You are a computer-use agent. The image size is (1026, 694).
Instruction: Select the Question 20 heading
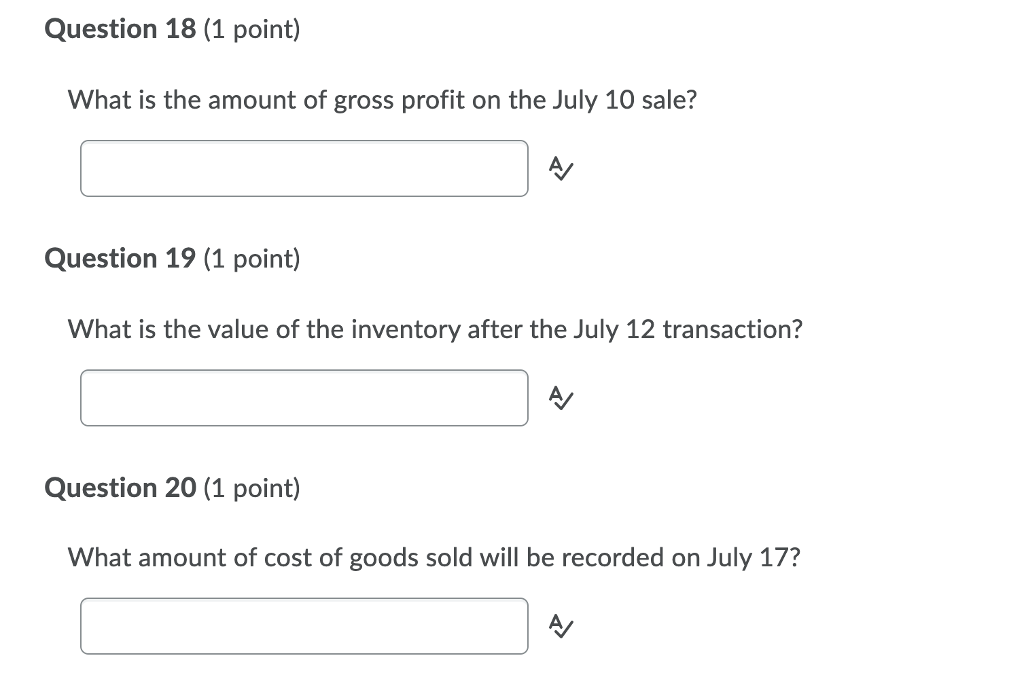(x=173, y=487)
